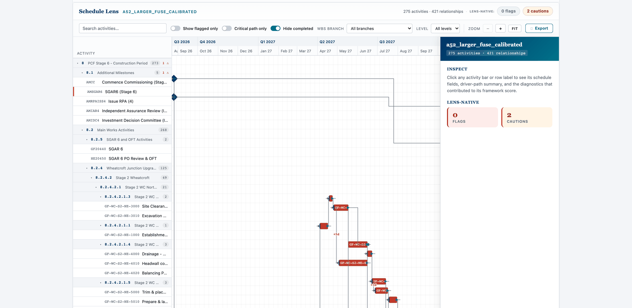This screenshot has height=308, width=632.
Task: Collapse 8.2.5 SGAR 6 and OFT Activities
Action: tap(87, 140)
